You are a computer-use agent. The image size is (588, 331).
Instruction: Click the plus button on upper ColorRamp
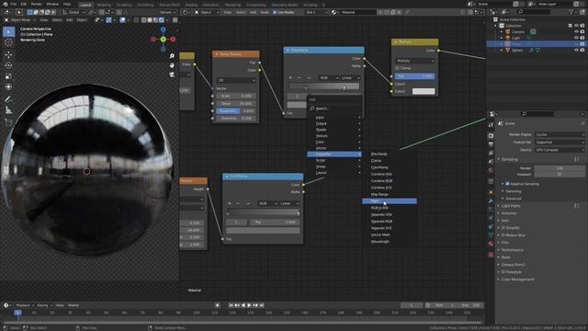coord(290,77)
